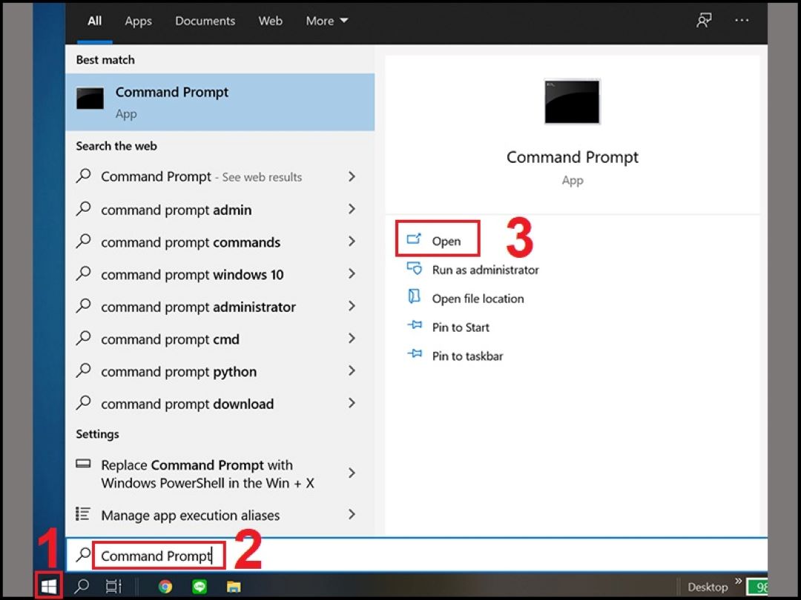
Task: Expand arrow for Replace Command Prompt setting
Action: point(352,473)
